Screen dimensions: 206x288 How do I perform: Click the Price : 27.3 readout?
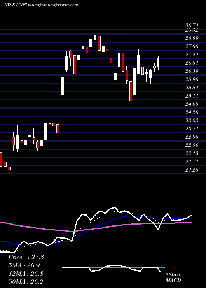click(x=26, y=257)
